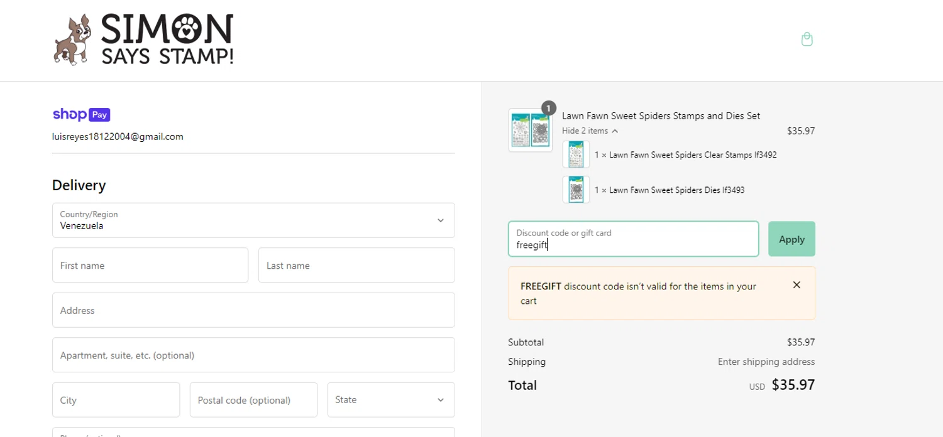The width and height of the screenshot is (943, 437).
Task: Click the Simon Says Stamp logo
Action: tap(144, 40)
